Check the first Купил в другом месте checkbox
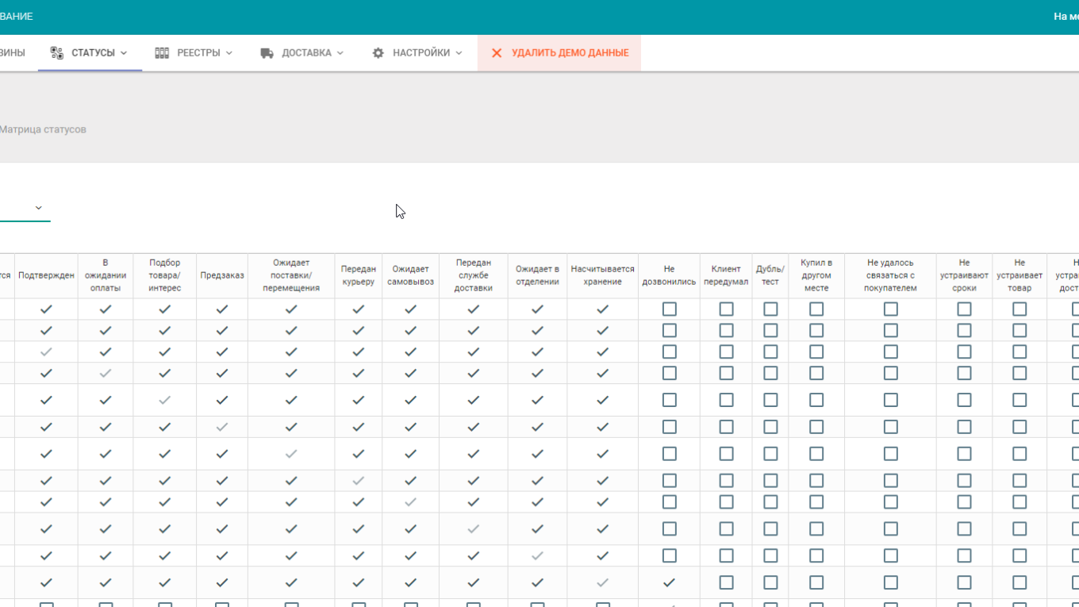 tap(816, 309)
